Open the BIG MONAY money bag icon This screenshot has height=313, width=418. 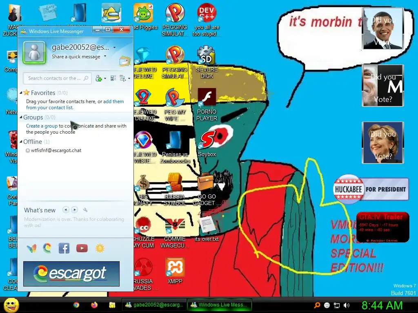point(144,189)
